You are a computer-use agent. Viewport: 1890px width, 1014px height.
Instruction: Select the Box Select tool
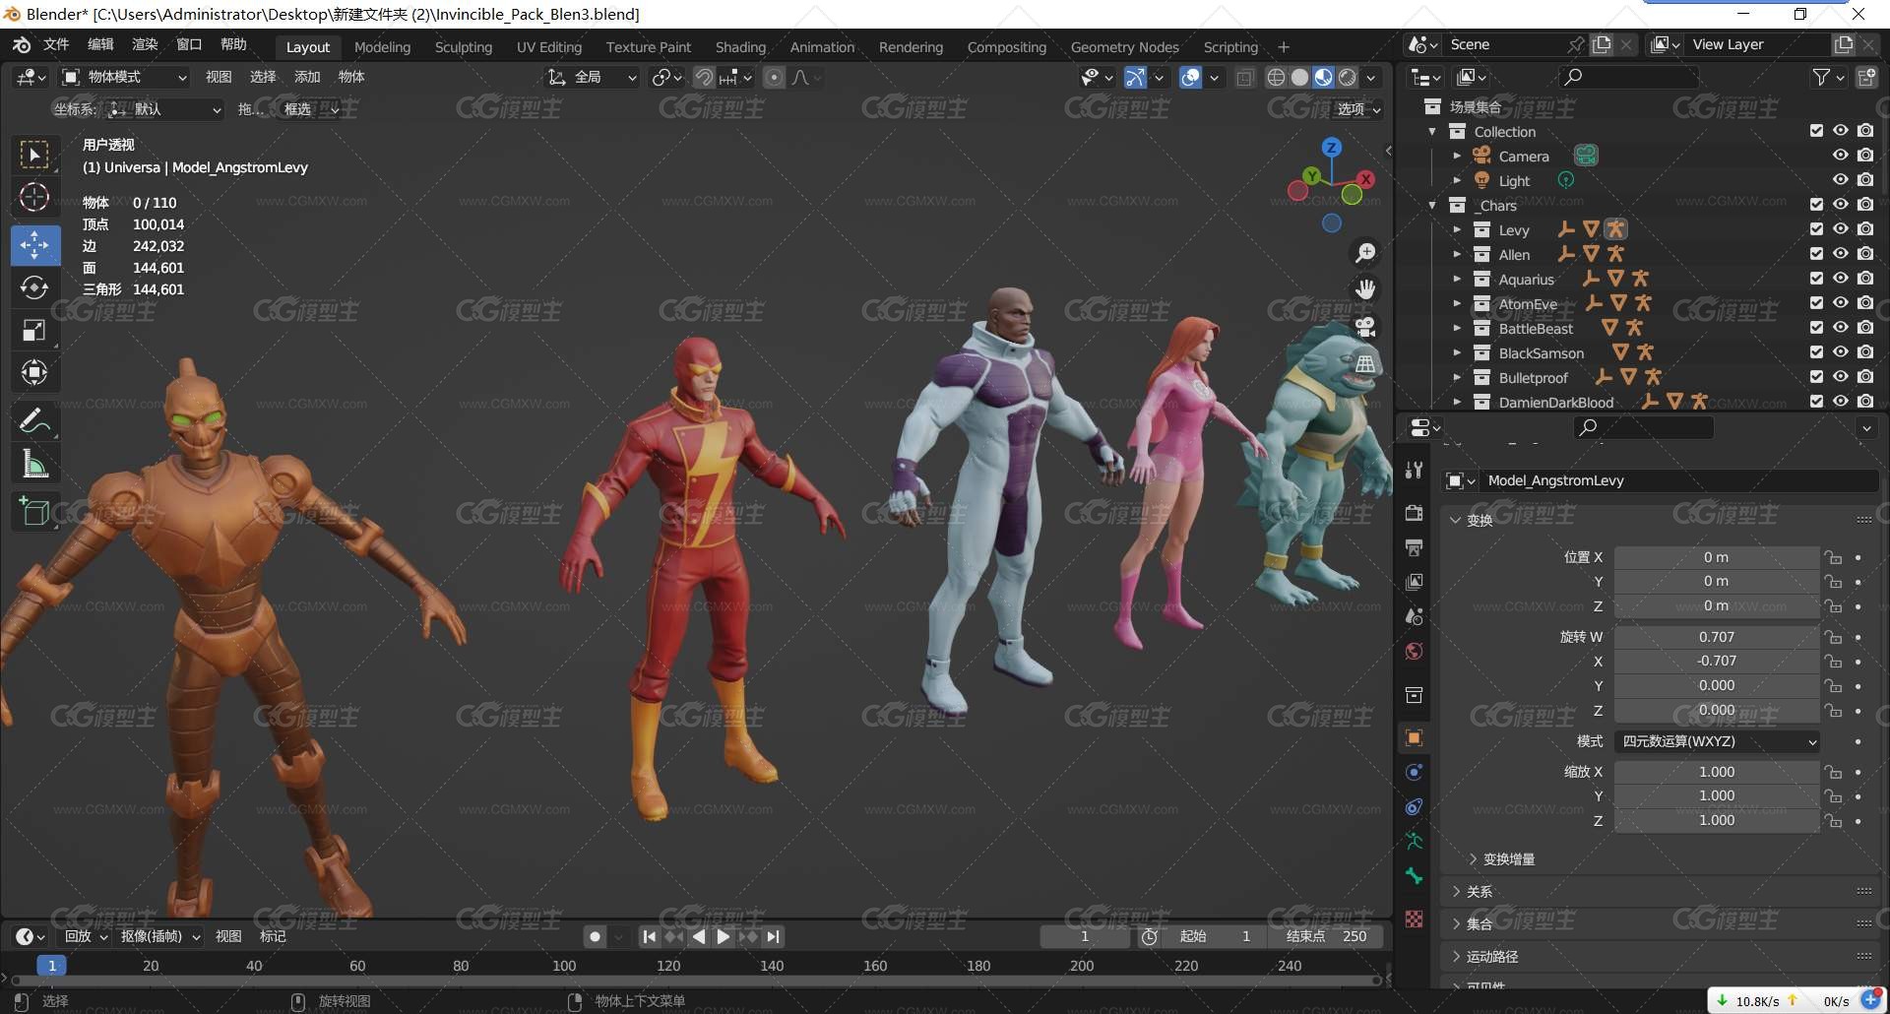[34, 156]
